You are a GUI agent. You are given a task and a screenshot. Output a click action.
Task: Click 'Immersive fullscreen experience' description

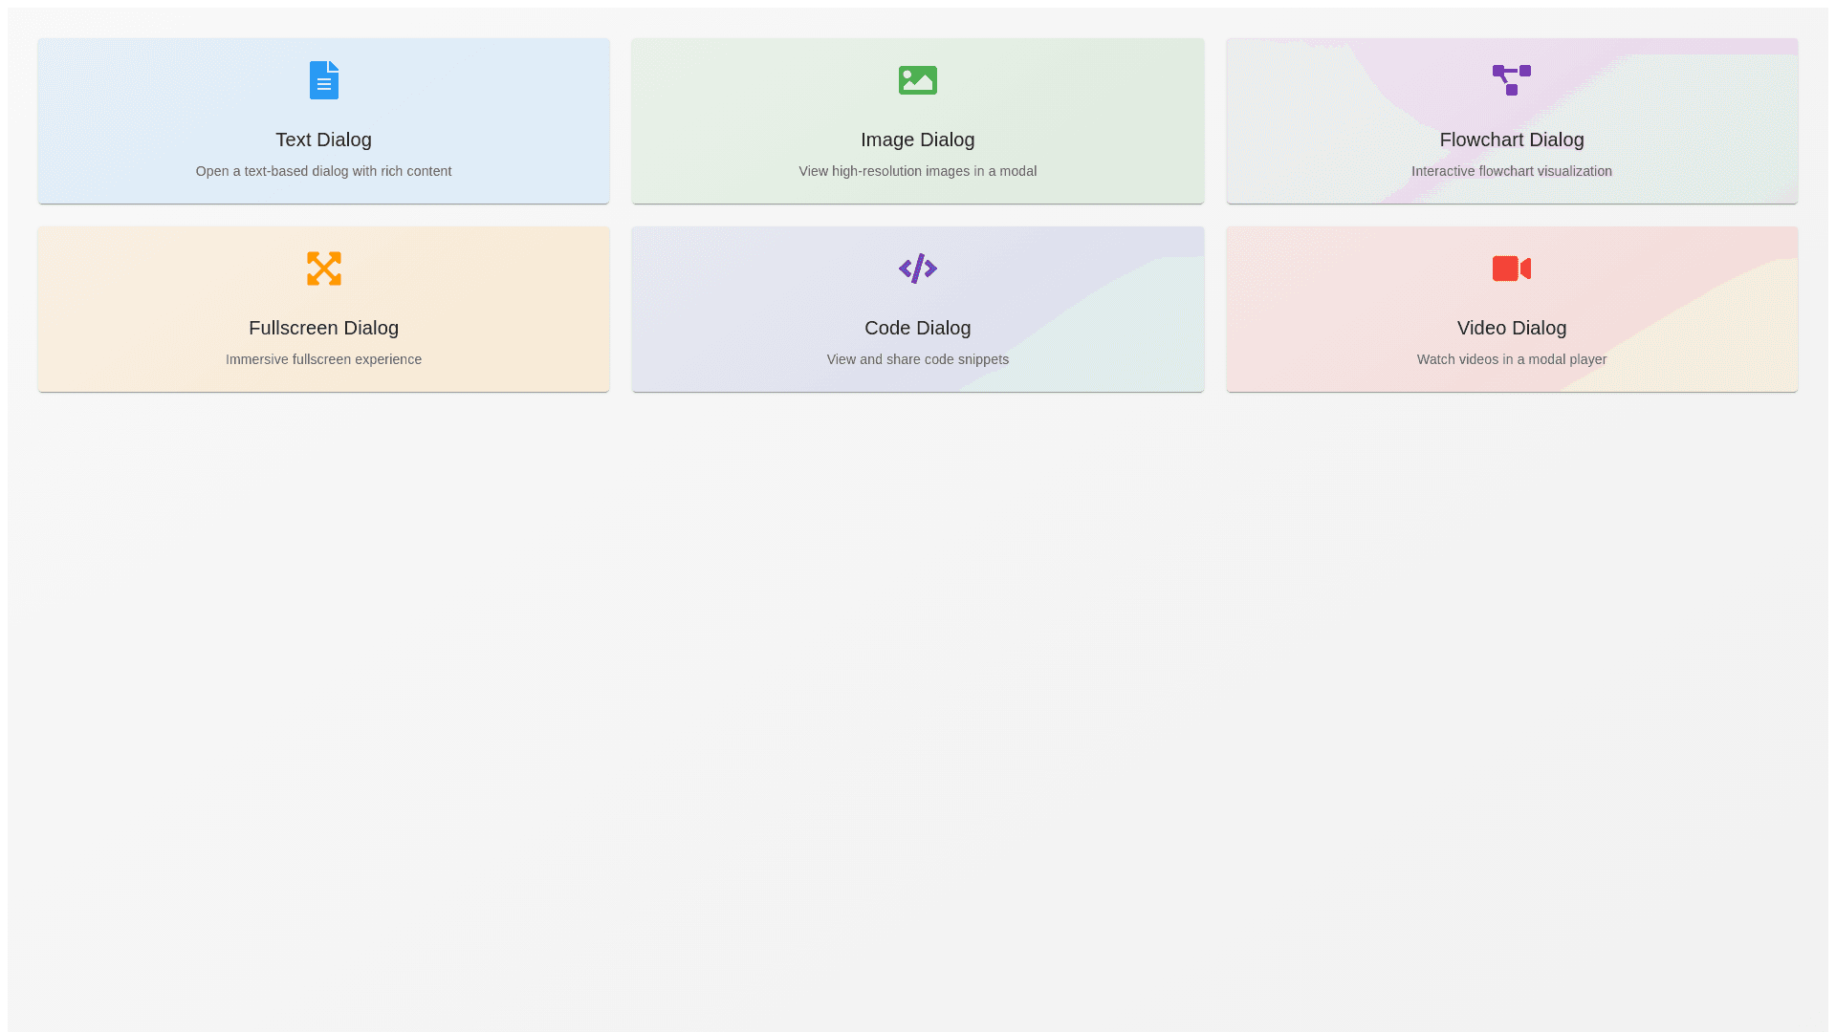click(323, 359)
